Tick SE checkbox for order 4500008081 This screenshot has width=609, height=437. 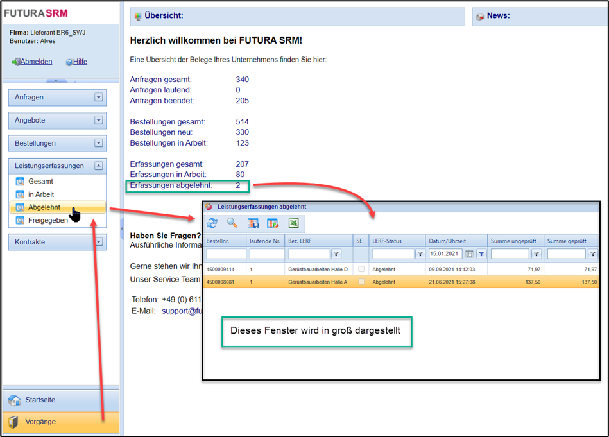[362, 282]
